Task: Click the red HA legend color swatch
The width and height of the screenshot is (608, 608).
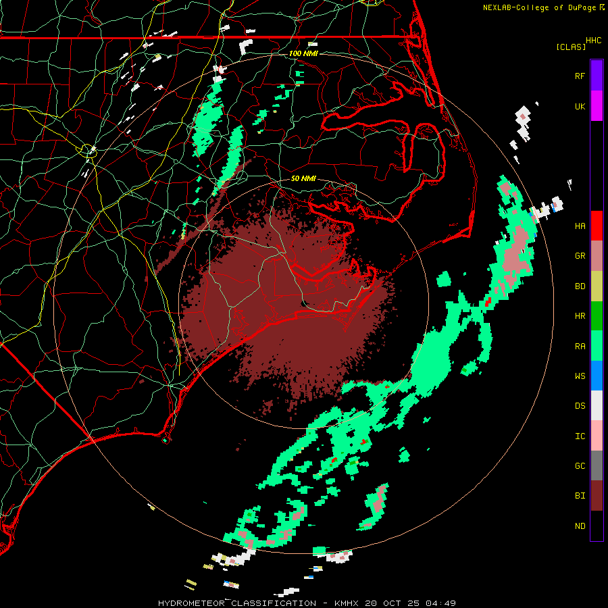Action: click(597, 226)
